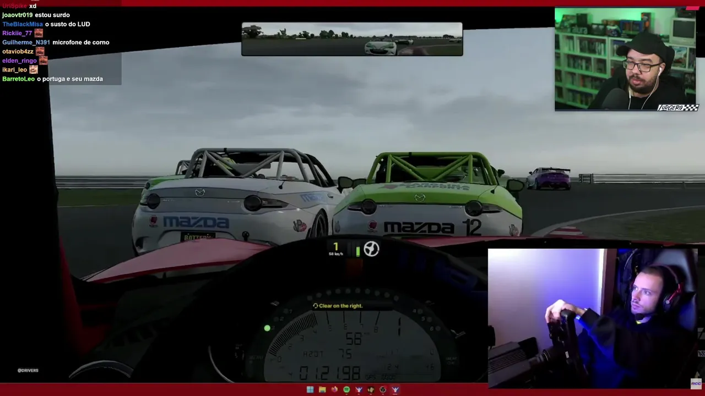Open chat user joaovtr019's name

18,15
